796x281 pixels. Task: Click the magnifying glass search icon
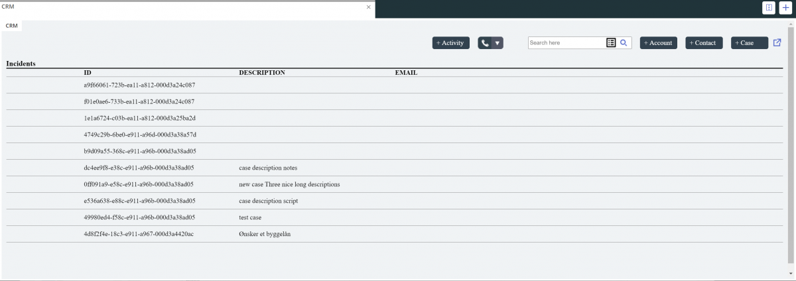tap(624, 43)
